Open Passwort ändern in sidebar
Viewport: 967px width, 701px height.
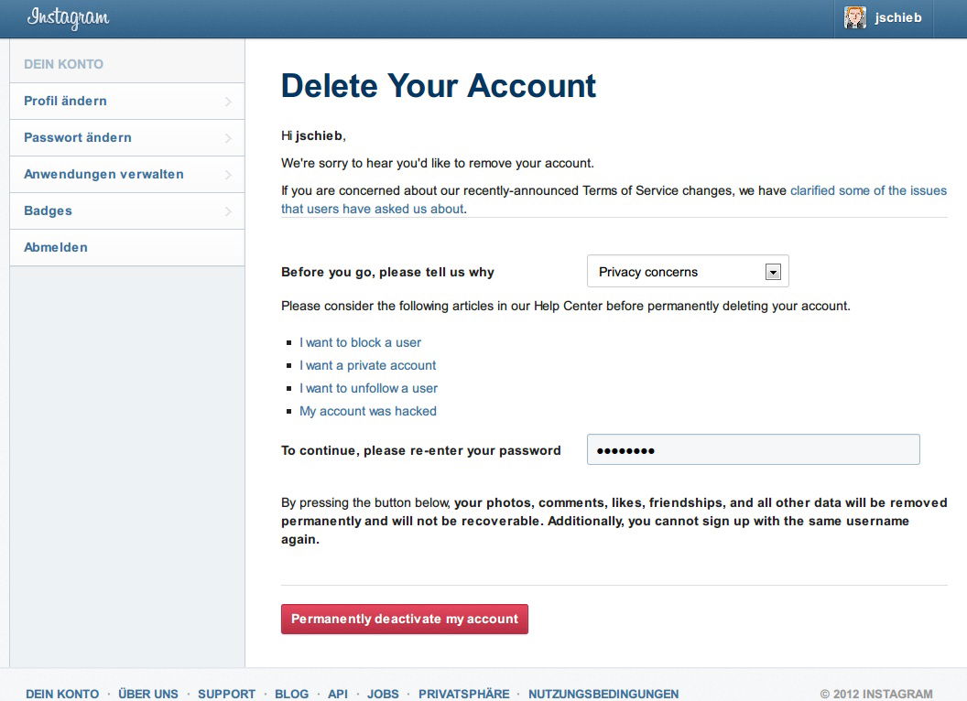pyautogui.click(x=127, y=137)
